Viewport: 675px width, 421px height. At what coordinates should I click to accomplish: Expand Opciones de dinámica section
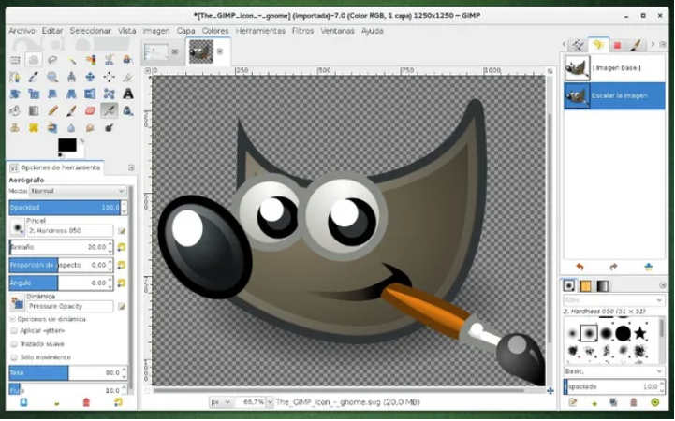[12, 318]
